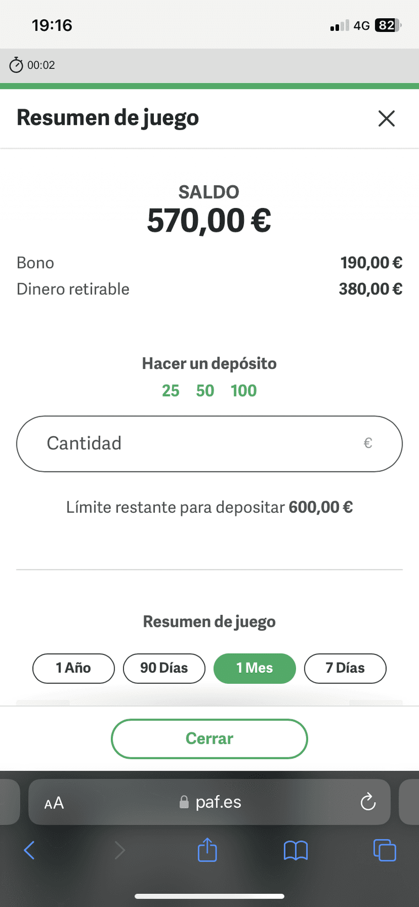Select the 25 quick deposit amount
Screen dimensions: 419x907
click(170, 390)
